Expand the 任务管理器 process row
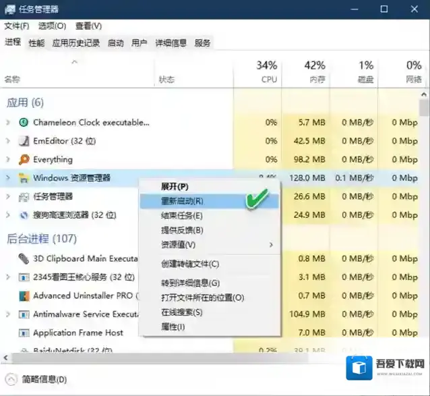 pos(8,197)
